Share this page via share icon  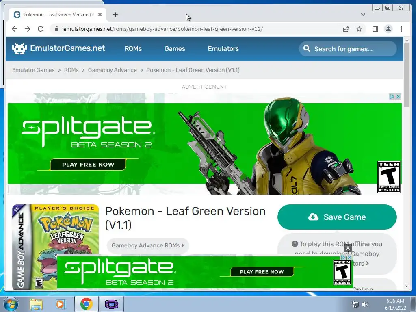tap(346, 29)
